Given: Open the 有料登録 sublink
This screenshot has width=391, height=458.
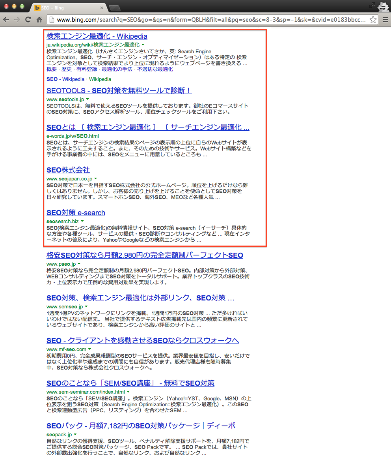Looking at the screenshot, I should click(87, 69).
